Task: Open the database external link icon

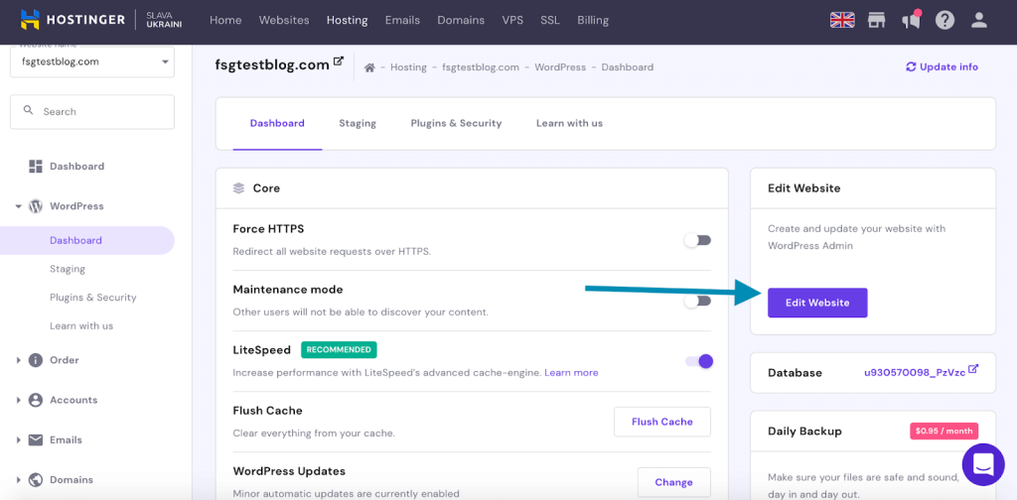Action: (x=973, y=369)
